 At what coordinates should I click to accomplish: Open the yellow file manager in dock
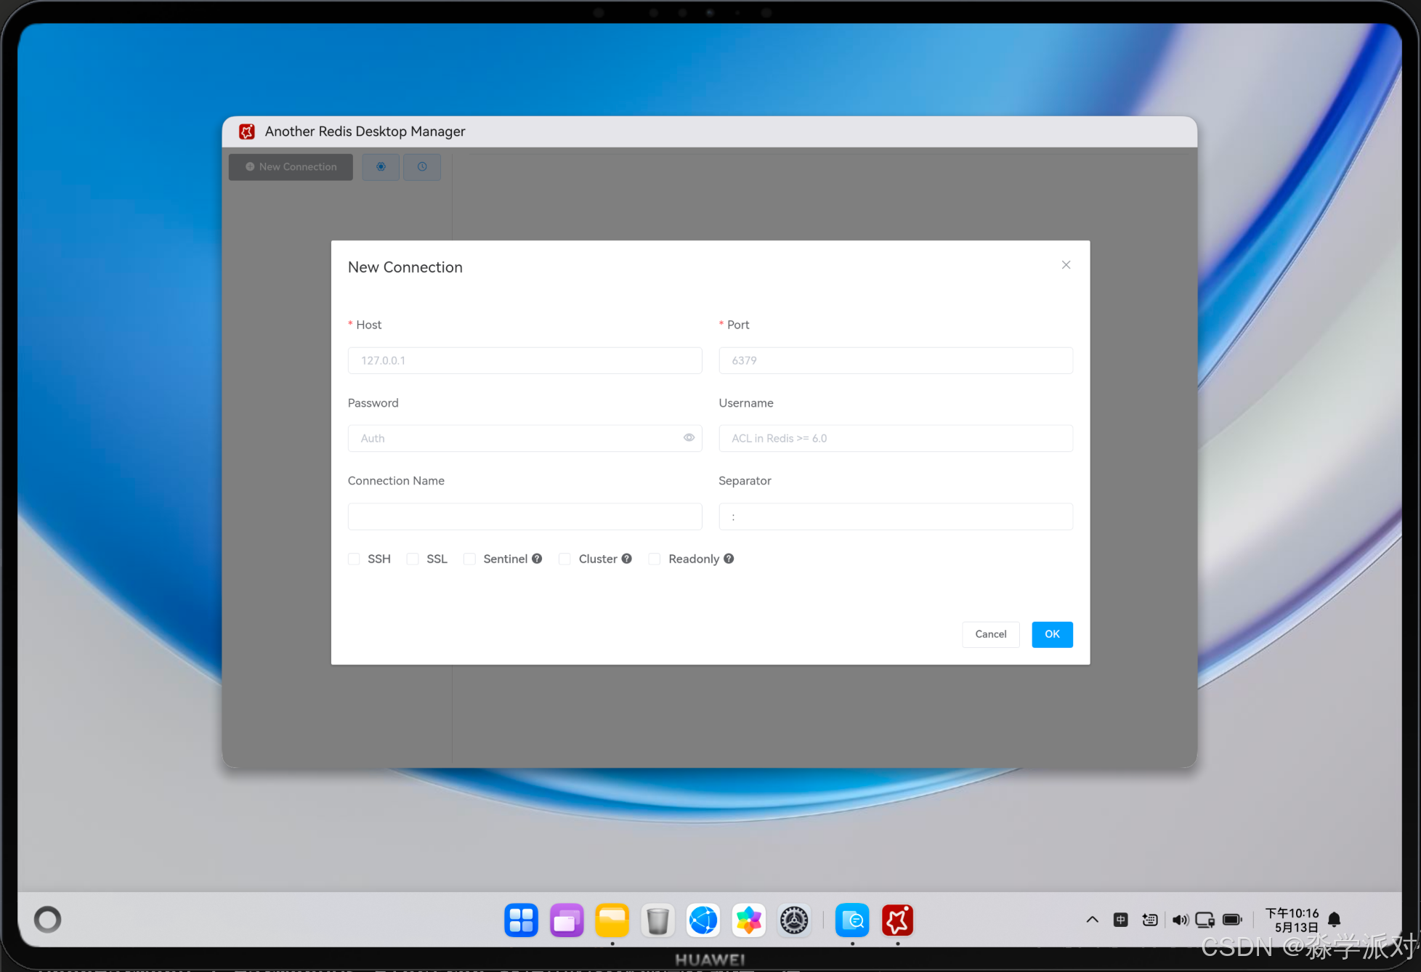click(612, 920)
